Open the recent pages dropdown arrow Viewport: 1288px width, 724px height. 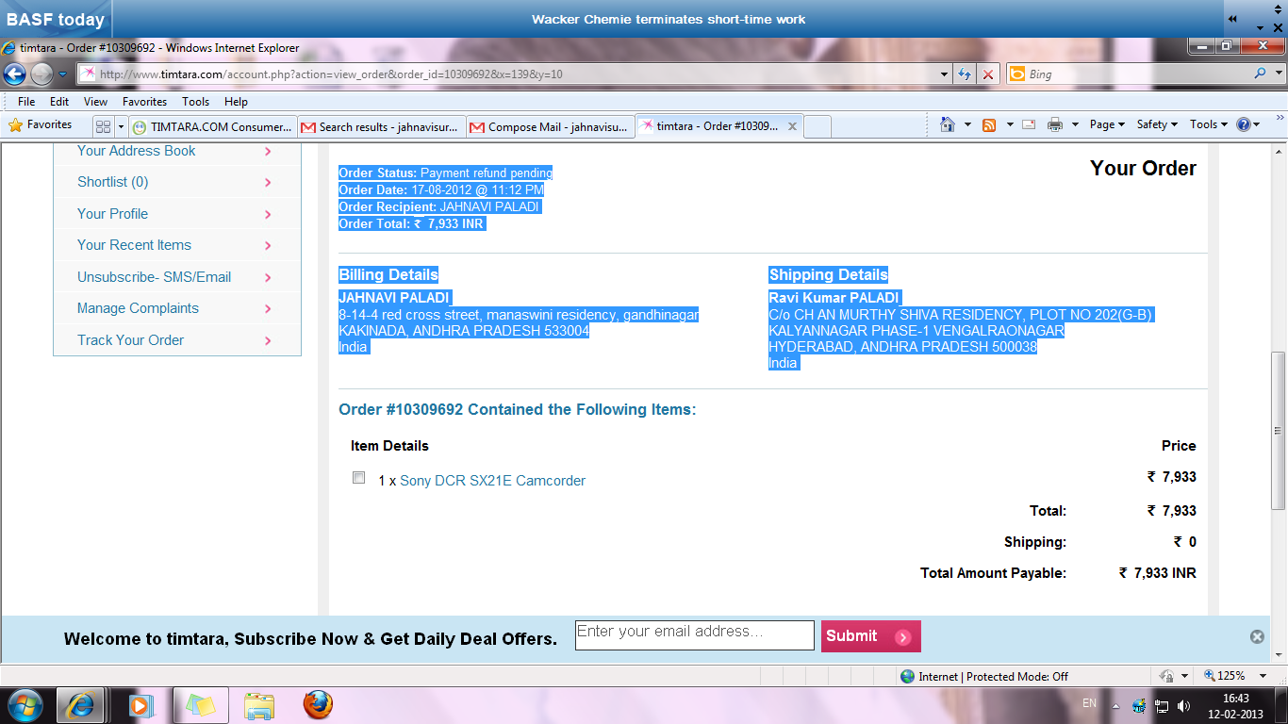coord(62,74)
